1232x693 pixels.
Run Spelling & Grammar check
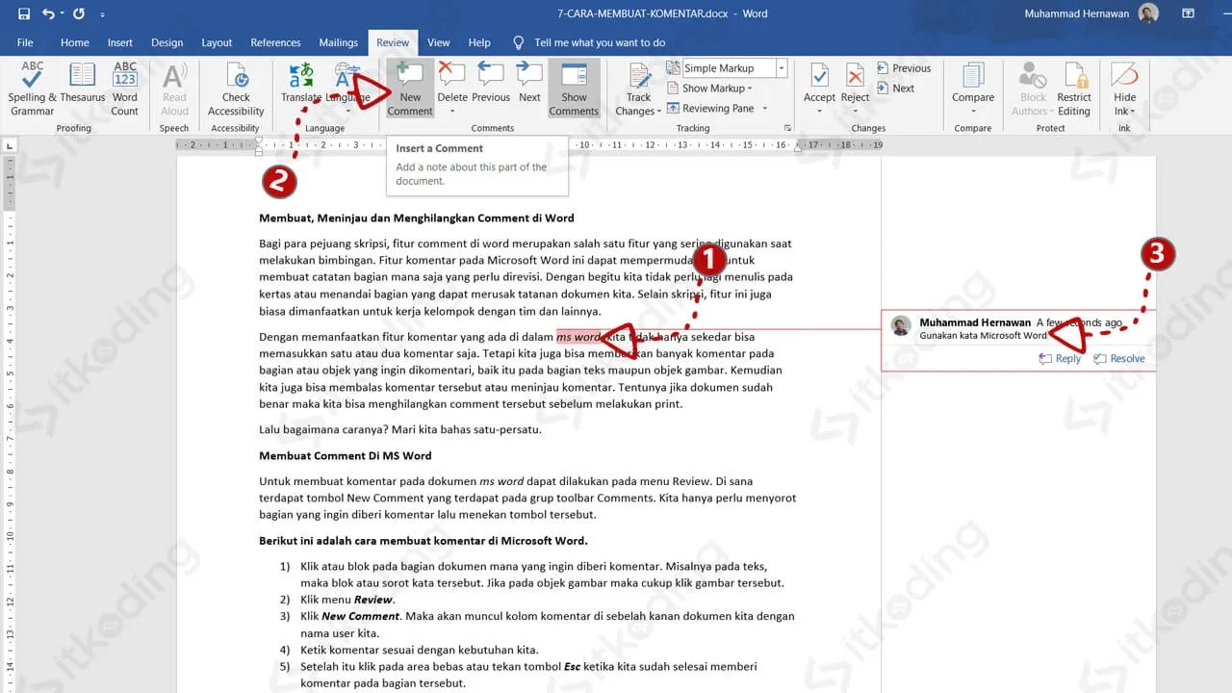coord(33,89)
